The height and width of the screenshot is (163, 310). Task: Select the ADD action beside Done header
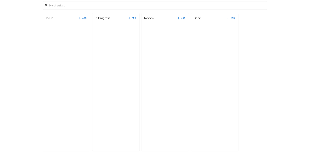tap(233, 18)
